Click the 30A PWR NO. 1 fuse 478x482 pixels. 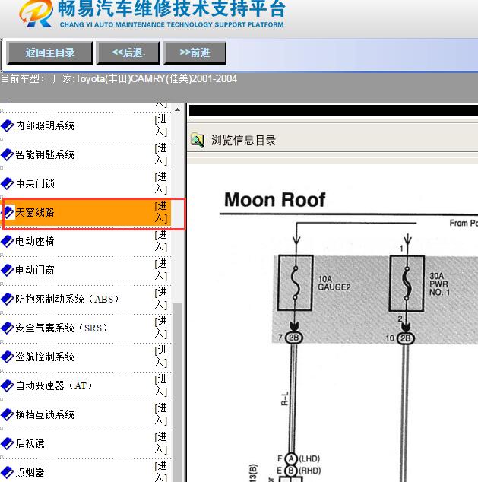click(407, 283)
